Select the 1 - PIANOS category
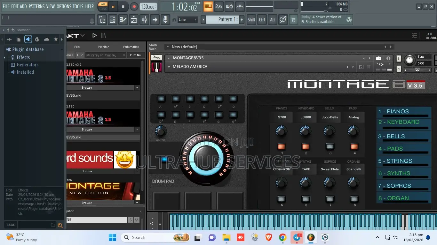Image resolution: width=437 pixels, height=245 pixels. 404,112
